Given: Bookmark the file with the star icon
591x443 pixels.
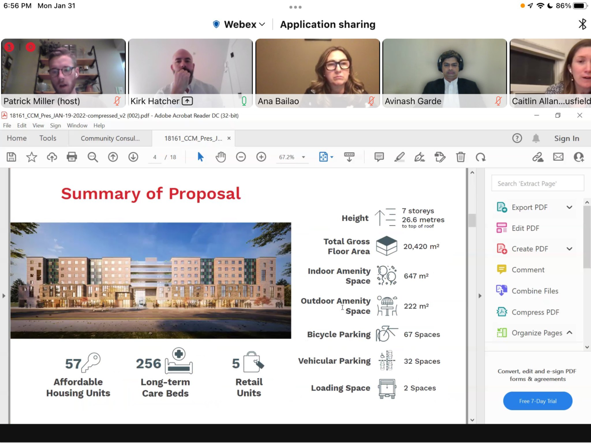Looking at the screenshot, I should tap(31, 157).
